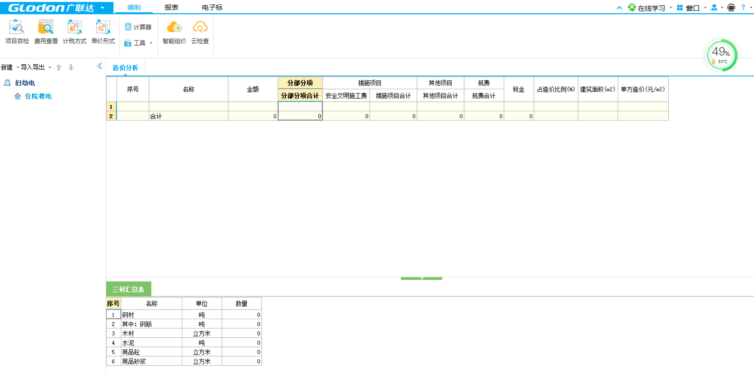Select row 2 header in 造价分析 table

(x=111, y=116)
